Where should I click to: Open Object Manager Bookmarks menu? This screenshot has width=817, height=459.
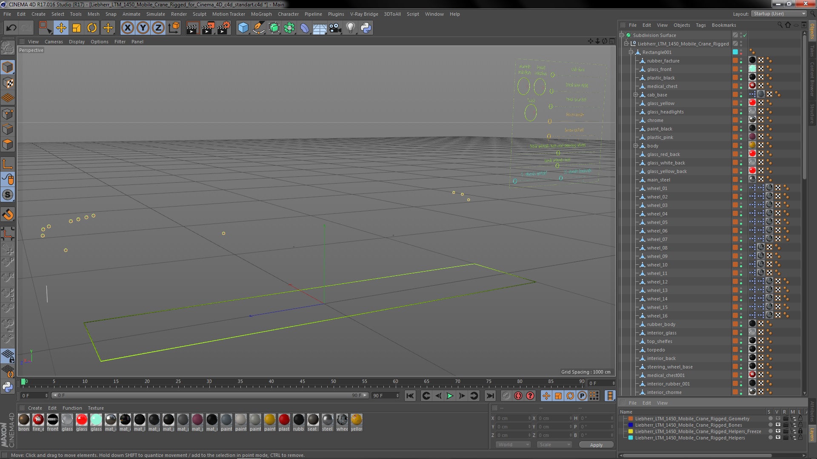pos(724,25)
